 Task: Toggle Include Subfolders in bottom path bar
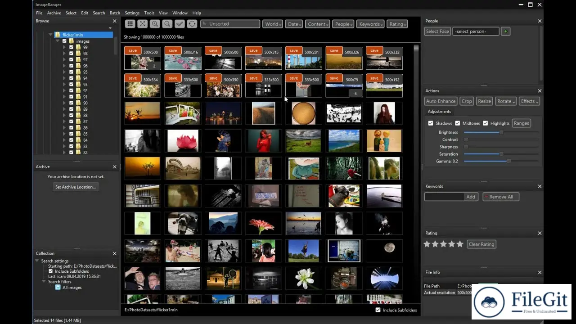[378, 310]
